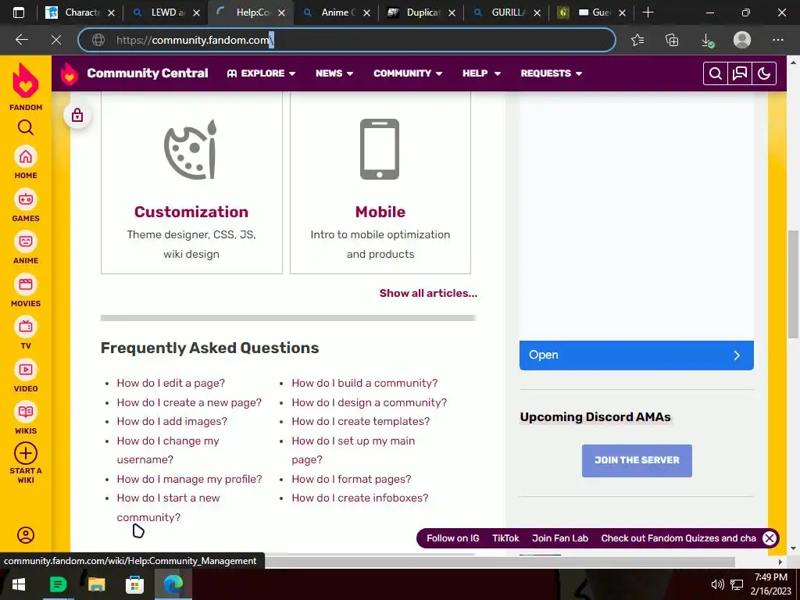
Task: Click the wiki search magnifier icon
Action: (x=716, y=73)
